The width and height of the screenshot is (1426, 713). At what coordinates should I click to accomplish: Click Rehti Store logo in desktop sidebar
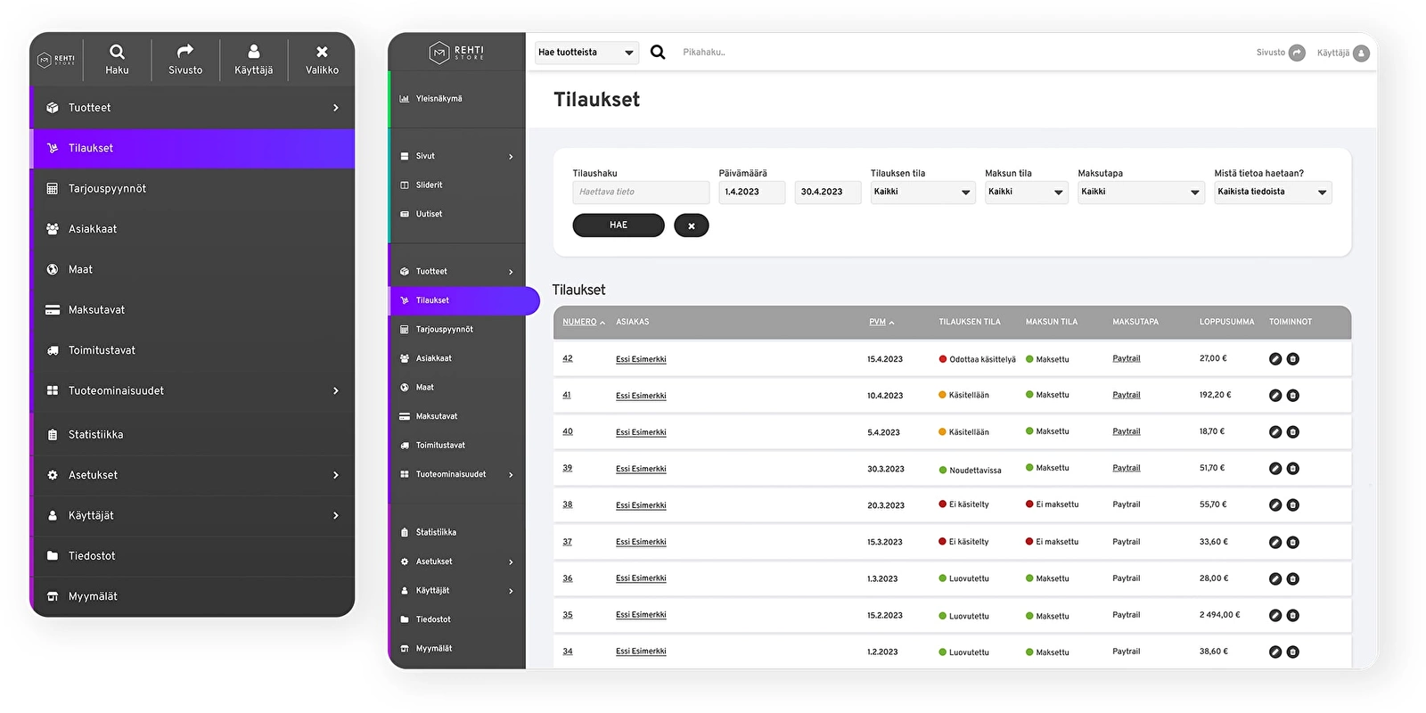[x=456, y=53]
